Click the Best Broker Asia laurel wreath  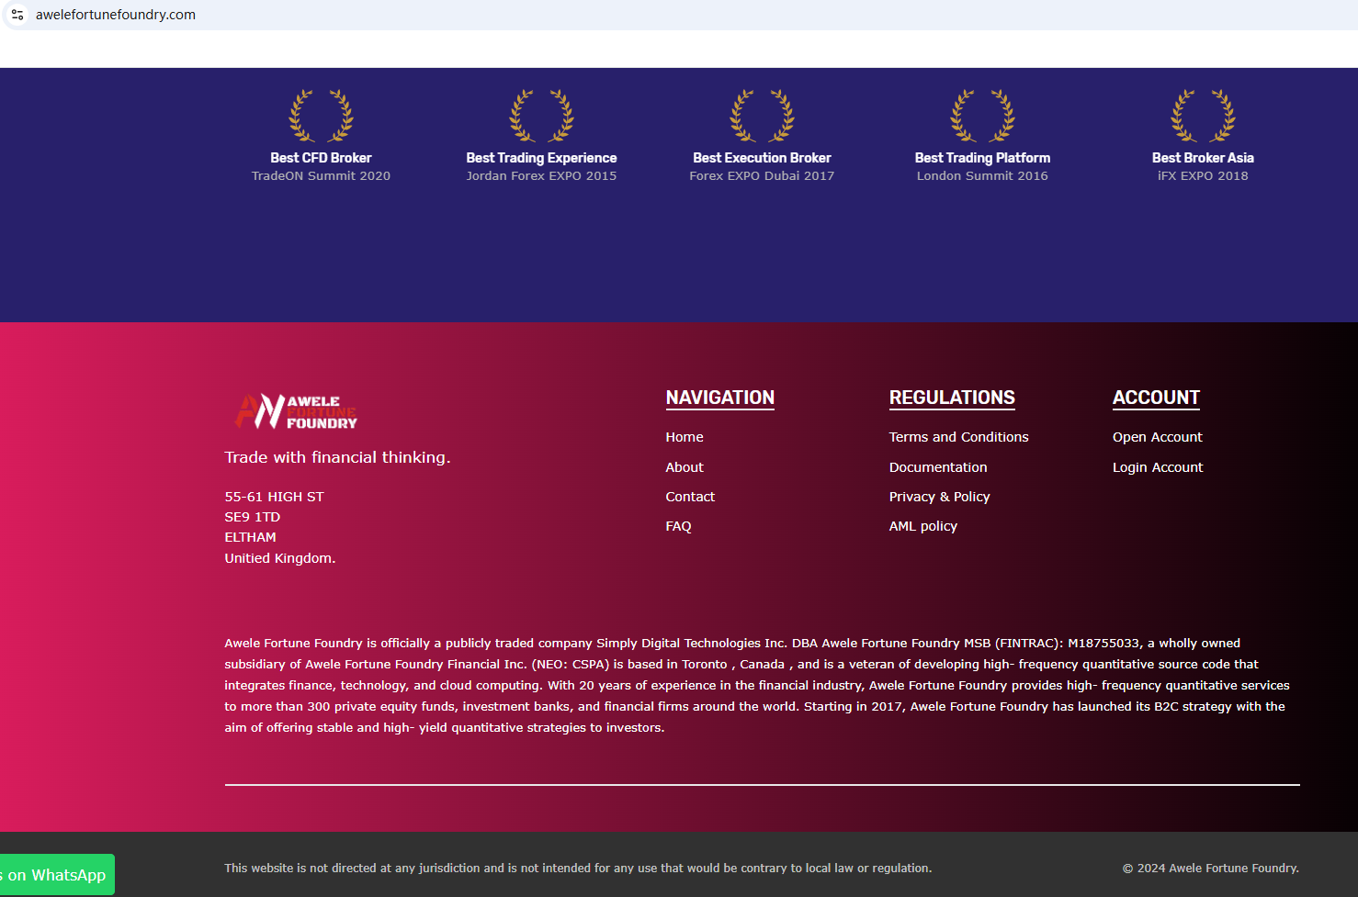pyautogui.click(x=1203, y=116)
